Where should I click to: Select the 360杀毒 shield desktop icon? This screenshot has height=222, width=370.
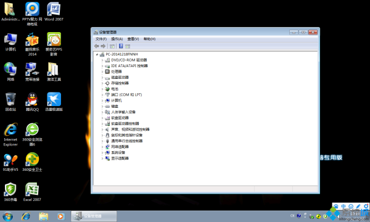[x=10, y=192]
